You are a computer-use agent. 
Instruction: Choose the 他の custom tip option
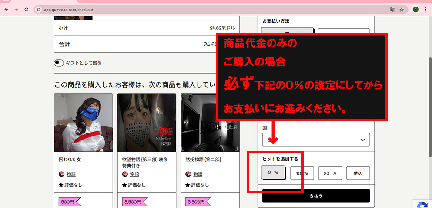(x=358, y=173)
